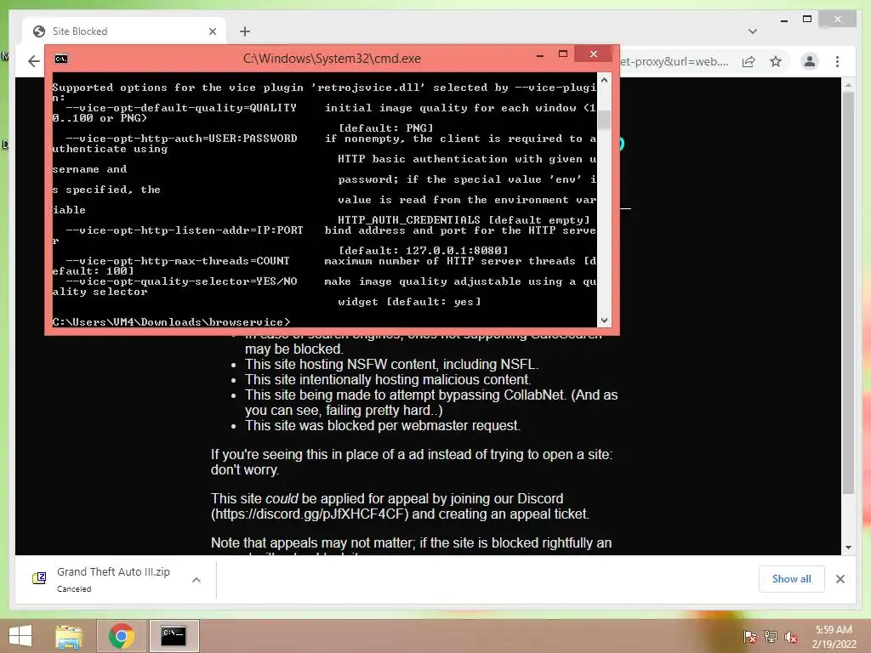The width and height of the screenshot is (871, 653).
Task: Switch to cmd from taskbar
Action: coord(174,636)
